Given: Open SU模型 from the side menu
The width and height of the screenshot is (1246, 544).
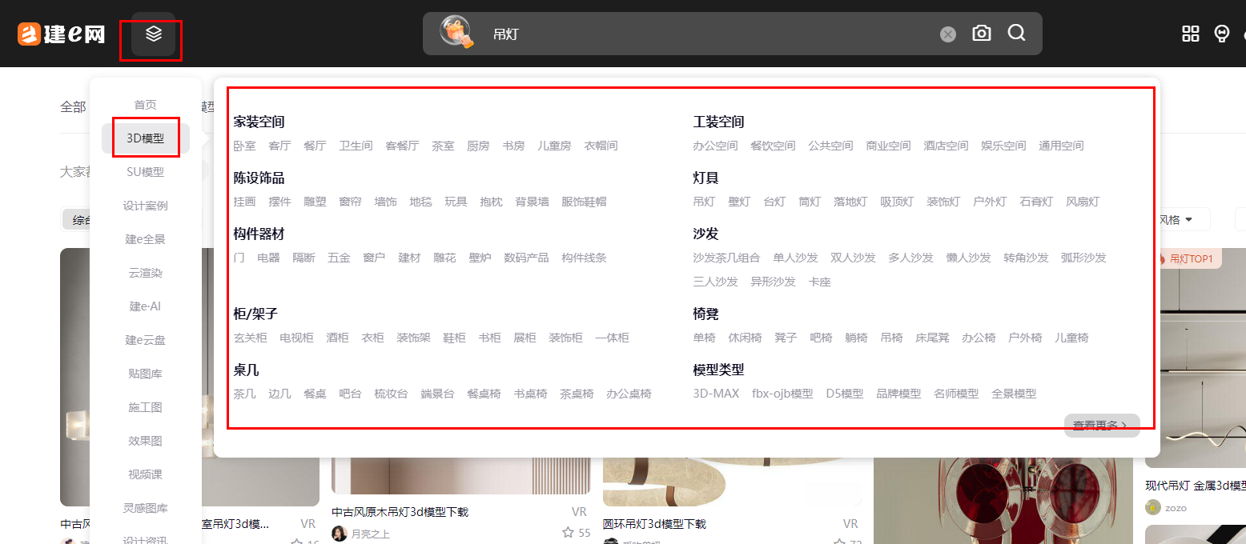Looking at the screenshot, I should click(x=145, y=172).
